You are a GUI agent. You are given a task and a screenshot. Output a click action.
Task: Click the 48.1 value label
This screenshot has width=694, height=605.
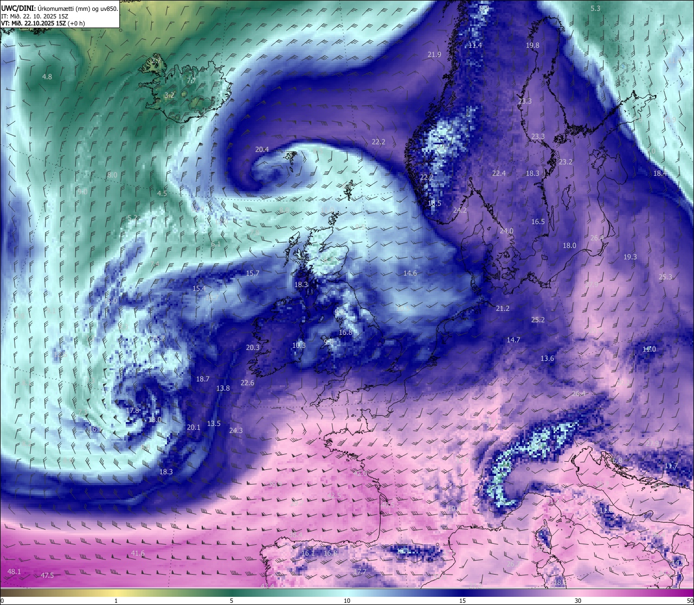point(14,572)
